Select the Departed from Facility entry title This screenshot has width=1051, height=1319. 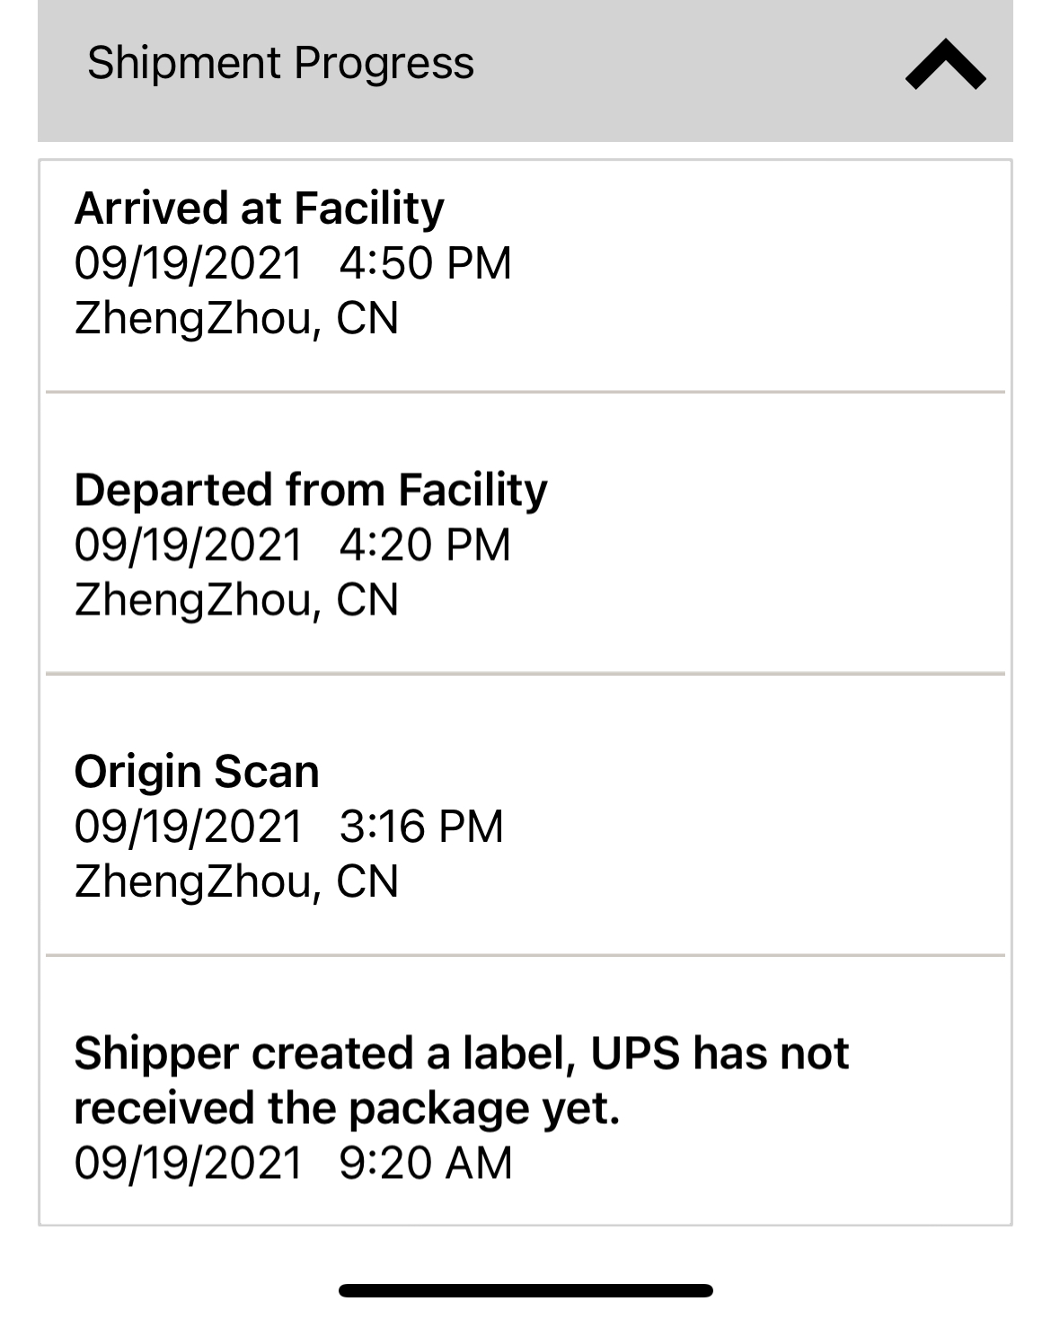[x=310, y=491]
